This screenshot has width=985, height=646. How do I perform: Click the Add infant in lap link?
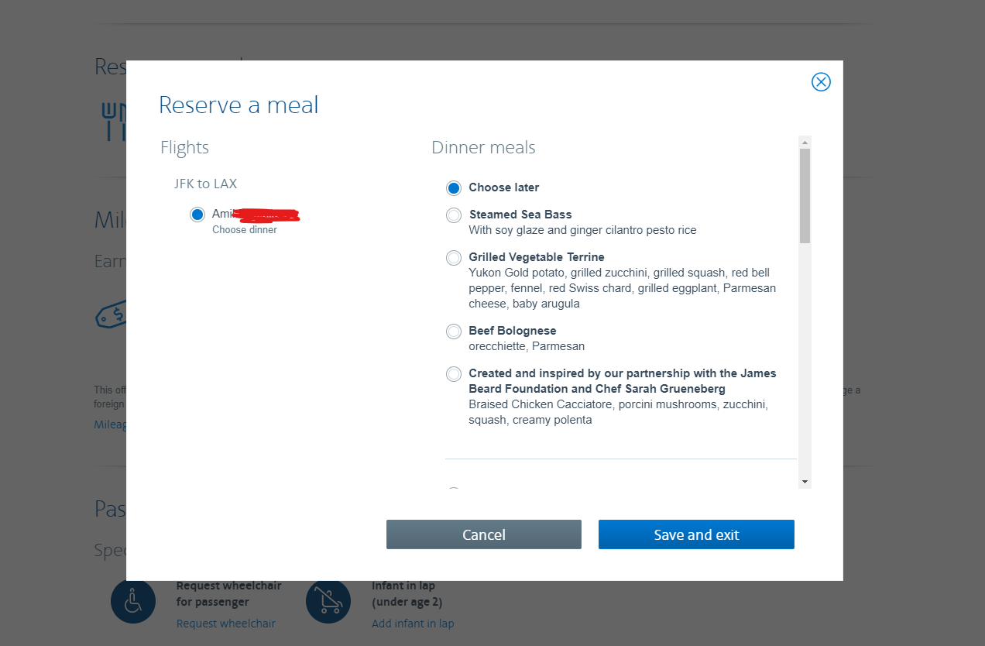coord(413,624)
